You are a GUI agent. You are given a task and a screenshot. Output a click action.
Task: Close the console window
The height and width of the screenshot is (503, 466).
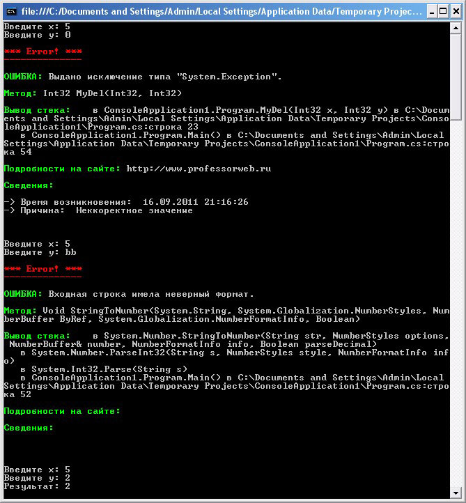tap(456, 12)
